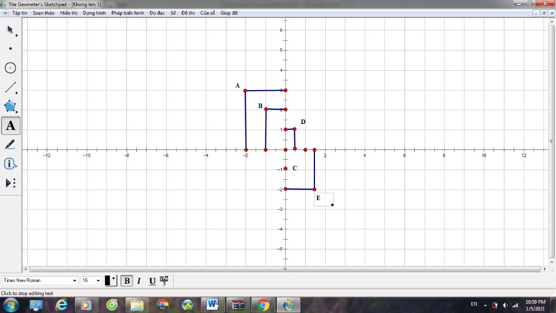Select the Selection Arrow tool

(10, 29)
